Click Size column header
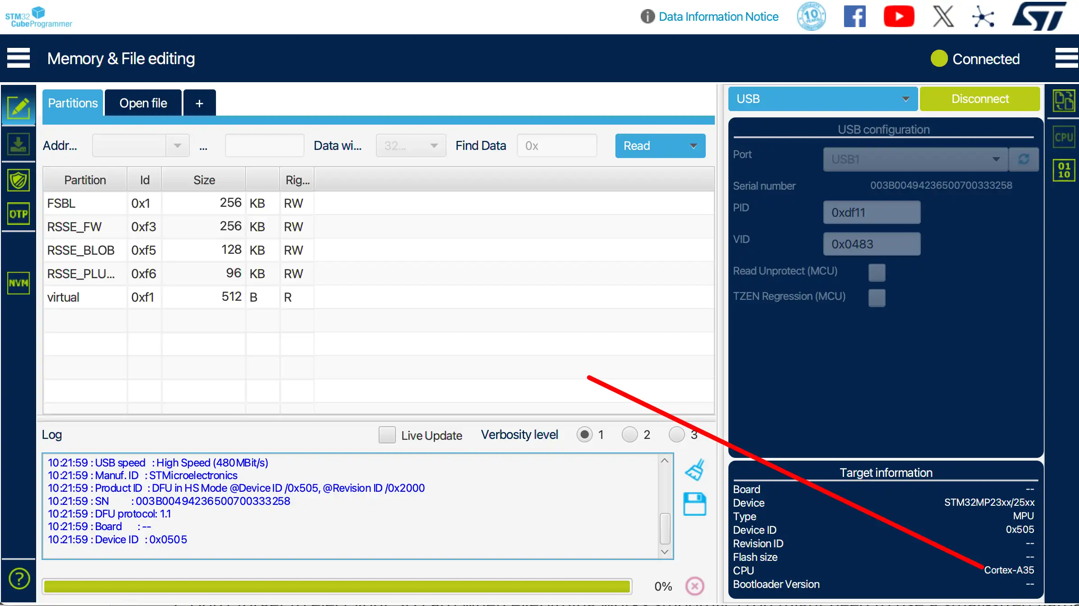This screenshot has width=1079, height=606. pos(204,180)
